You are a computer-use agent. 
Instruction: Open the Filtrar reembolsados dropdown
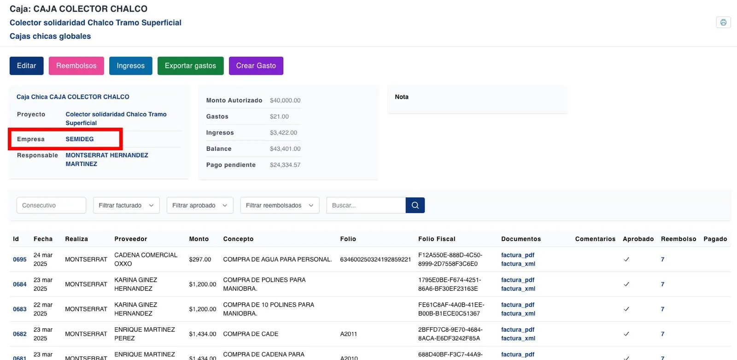[x=280, y=205]
